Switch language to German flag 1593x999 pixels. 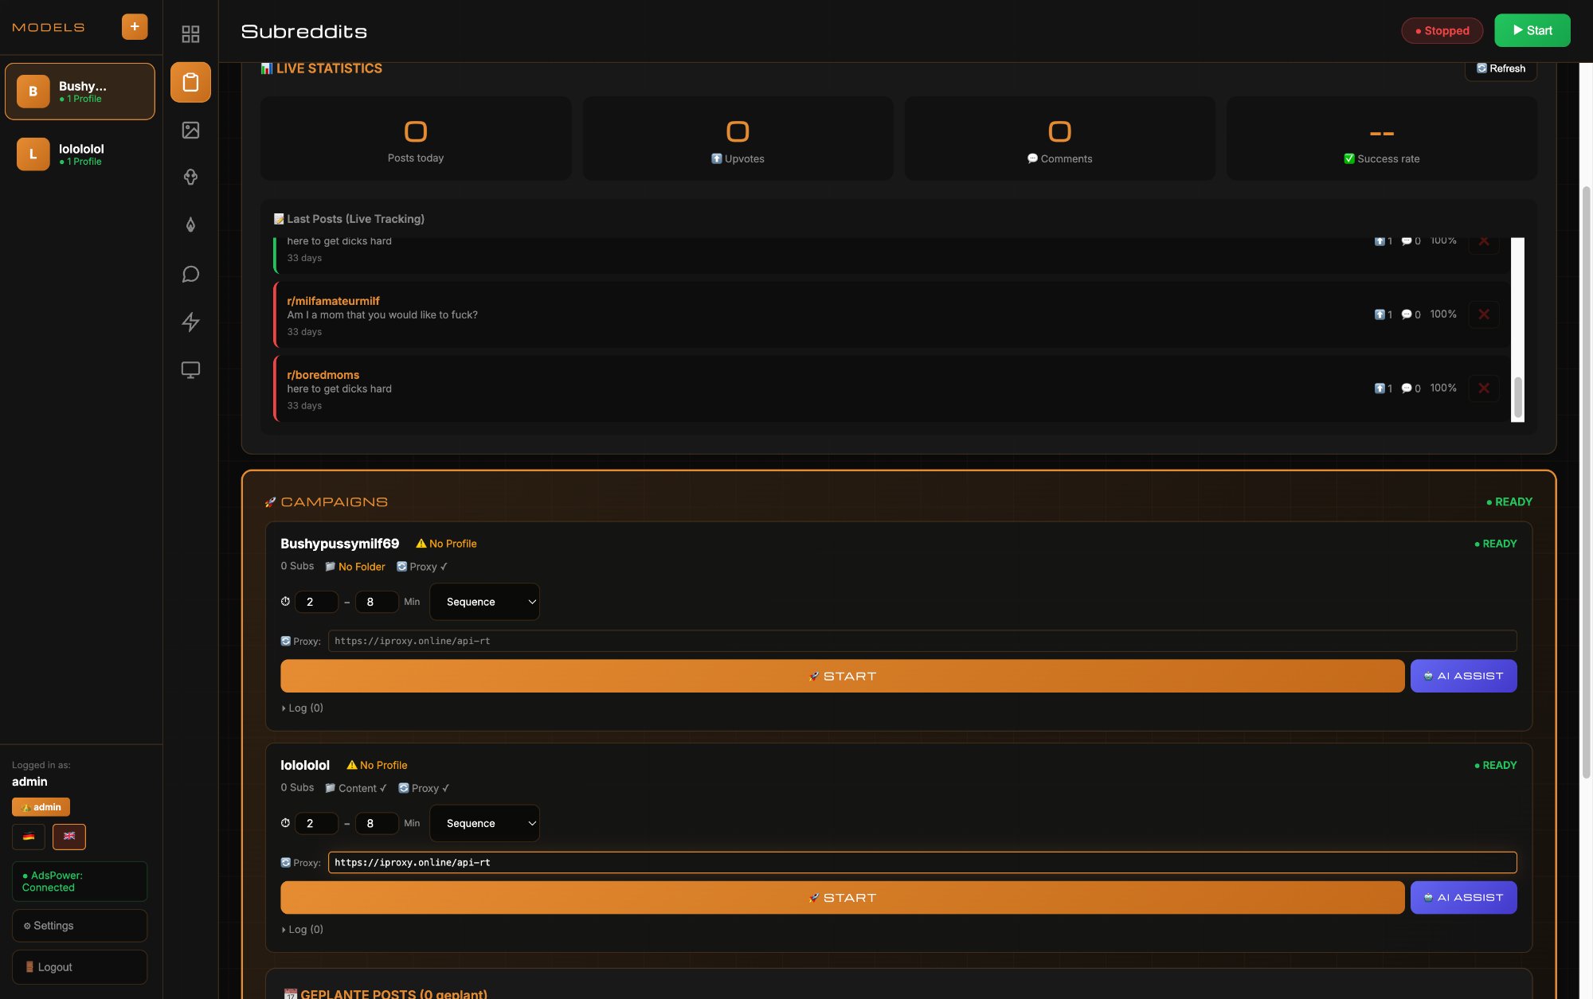29,836
